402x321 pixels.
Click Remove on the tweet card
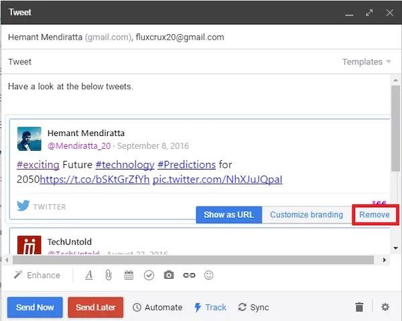pos(375,214)
